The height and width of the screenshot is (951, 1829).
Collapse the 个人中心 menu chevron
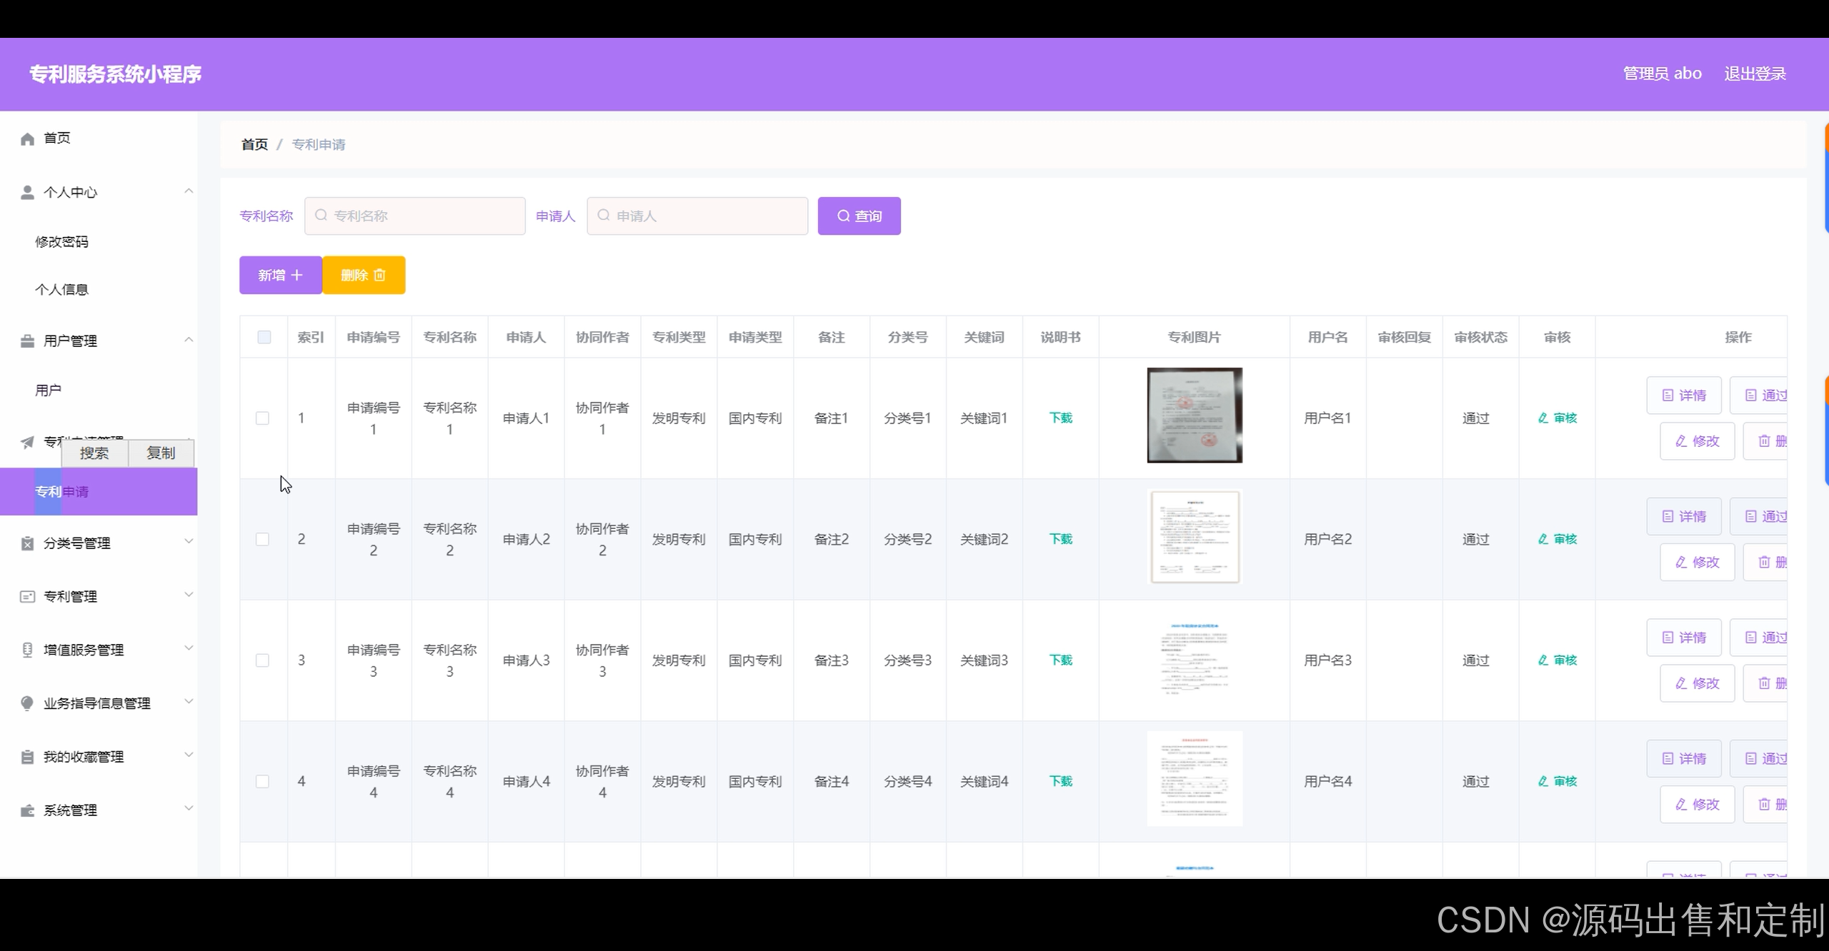pyautogui.click(x=189, y=191)
